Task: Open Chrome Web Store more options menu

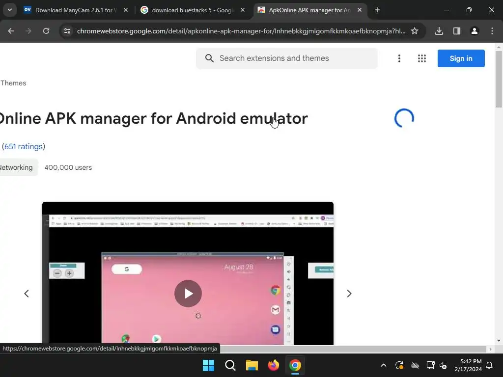Action: coord(399,58)
